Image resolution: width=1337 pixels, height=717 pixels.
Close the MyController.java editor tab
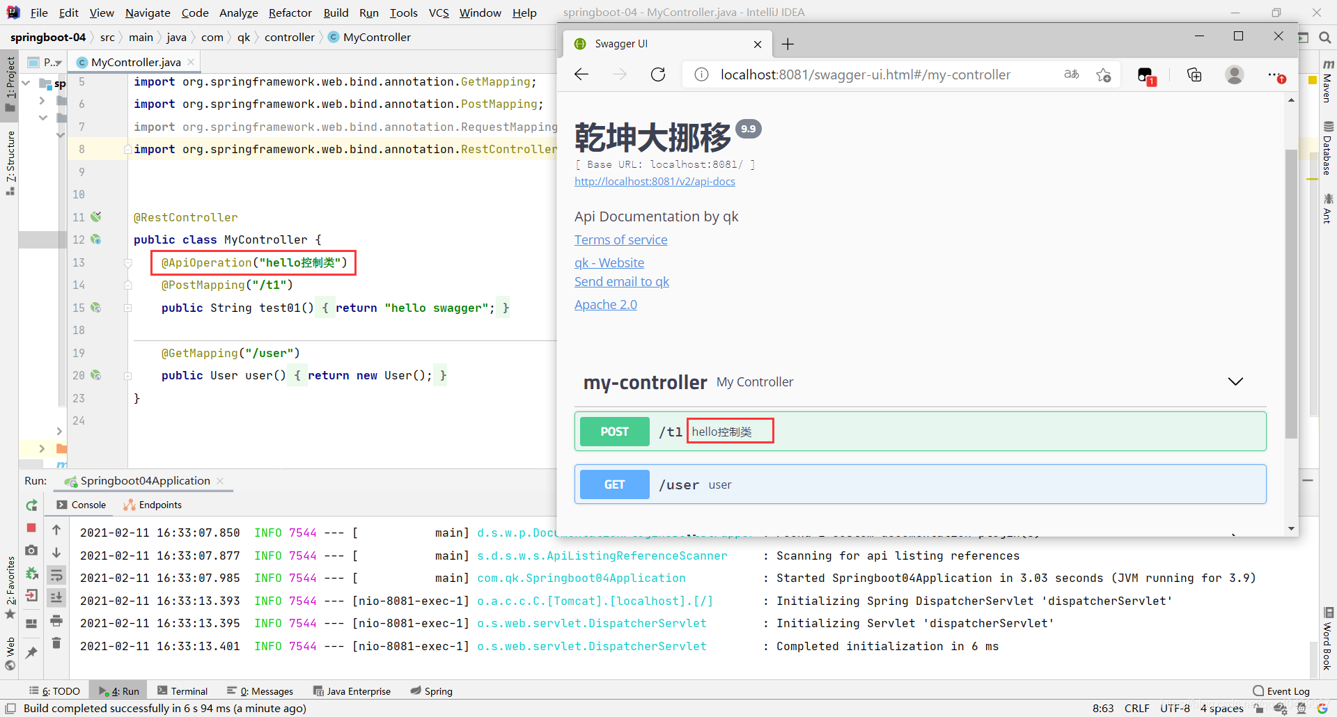(191, 62)
